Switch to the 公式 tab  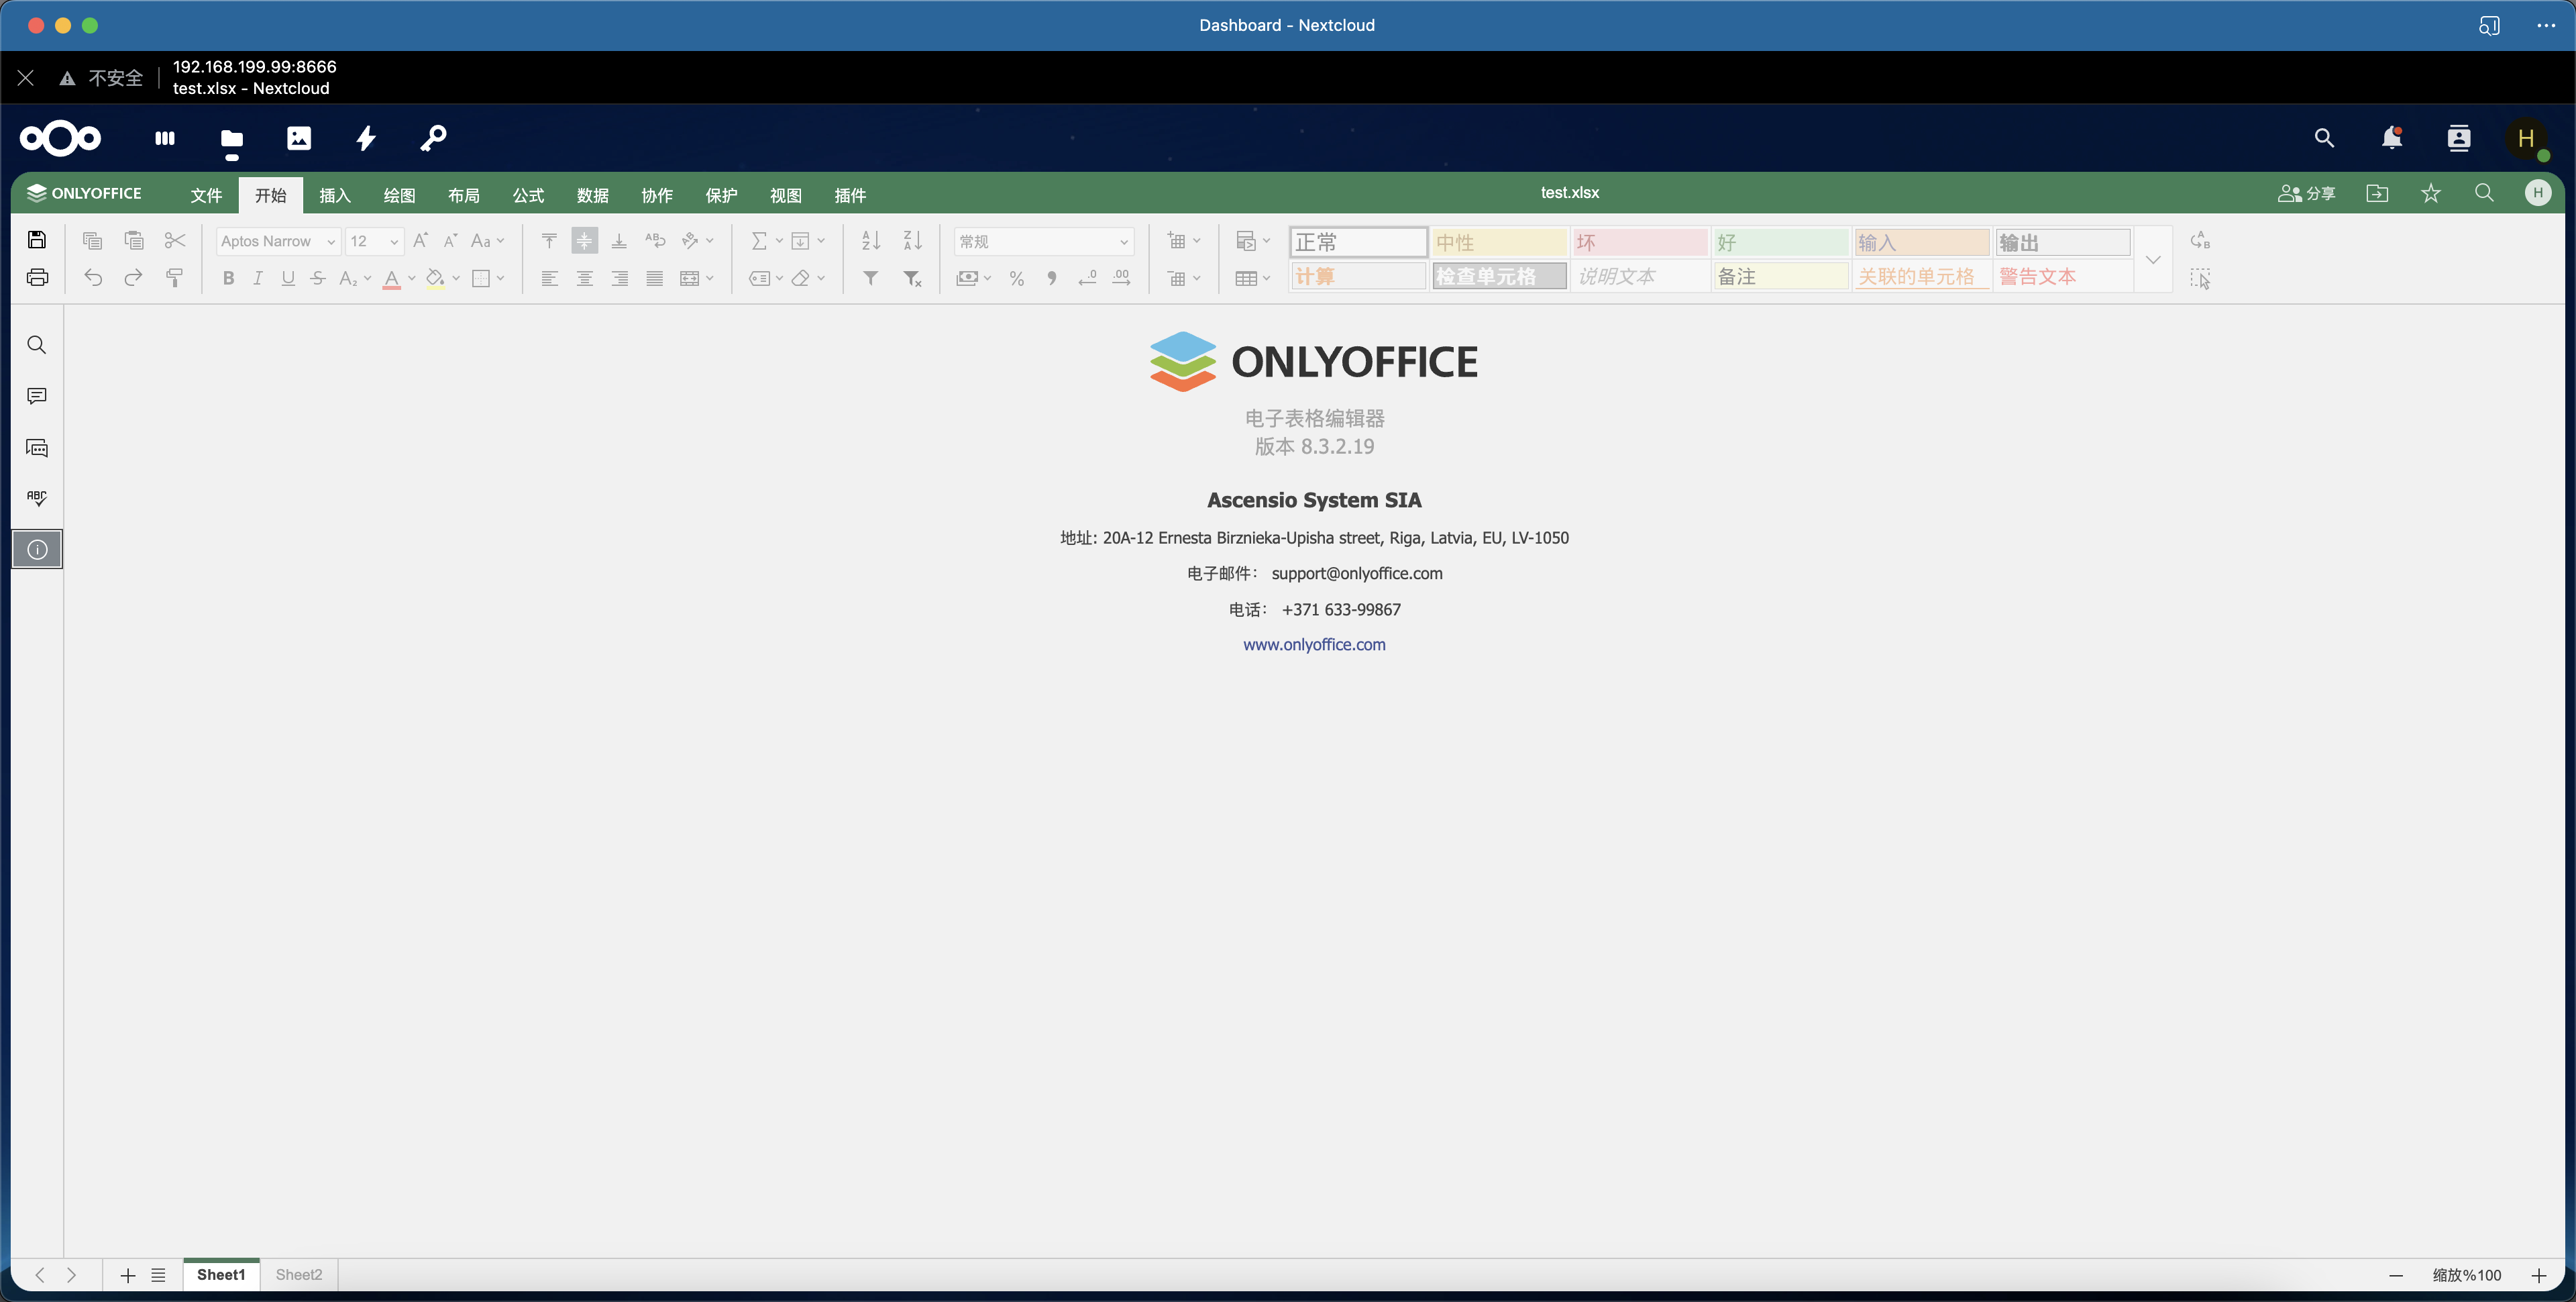click(x=528, y=195)
